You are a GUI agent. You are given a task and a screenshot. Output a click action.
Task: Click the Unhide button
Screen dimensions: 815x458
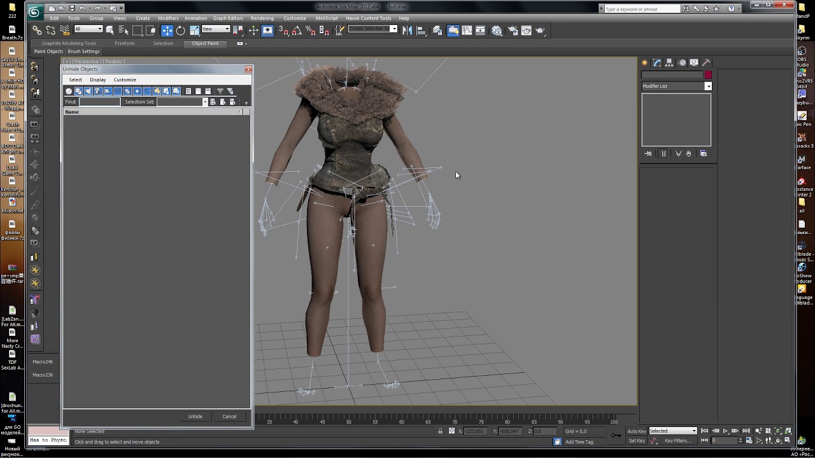[x=195, y=417]
